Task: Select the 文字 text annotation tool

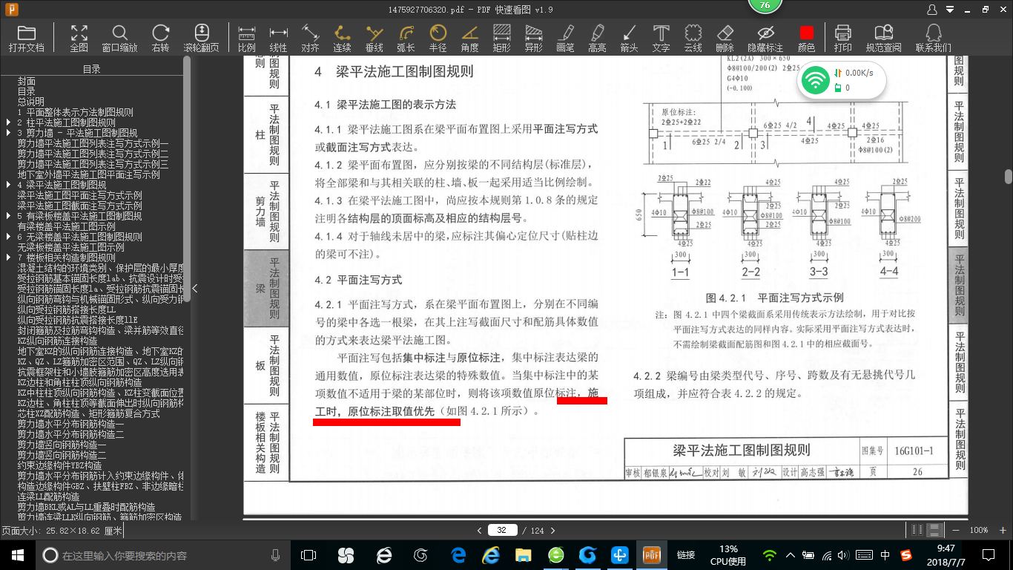Action: point(661,39)
